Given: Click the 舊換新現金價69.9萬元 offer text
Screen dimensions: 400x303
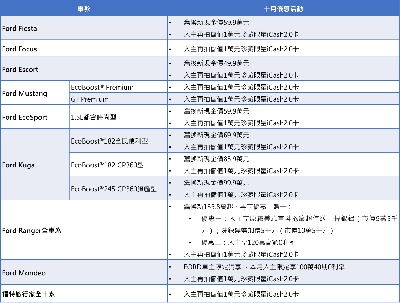Looking at the screenshot, I should (217, 135).
